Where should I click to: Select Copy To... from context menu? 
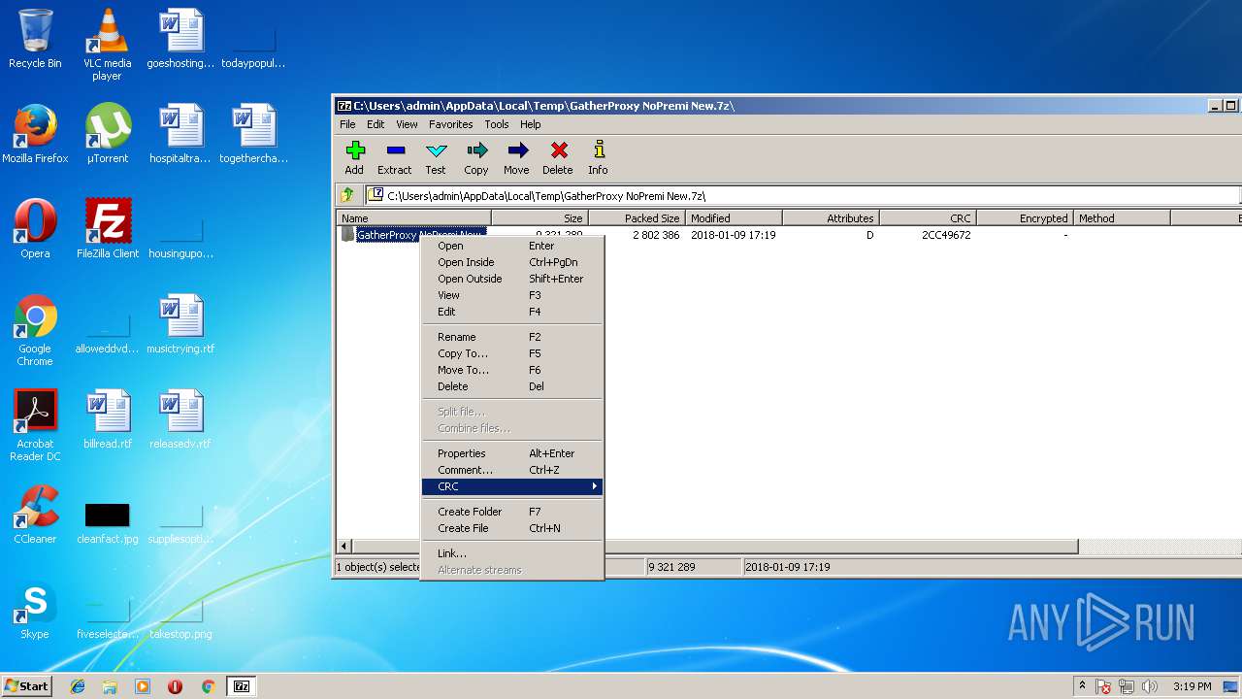coord(512,353)
